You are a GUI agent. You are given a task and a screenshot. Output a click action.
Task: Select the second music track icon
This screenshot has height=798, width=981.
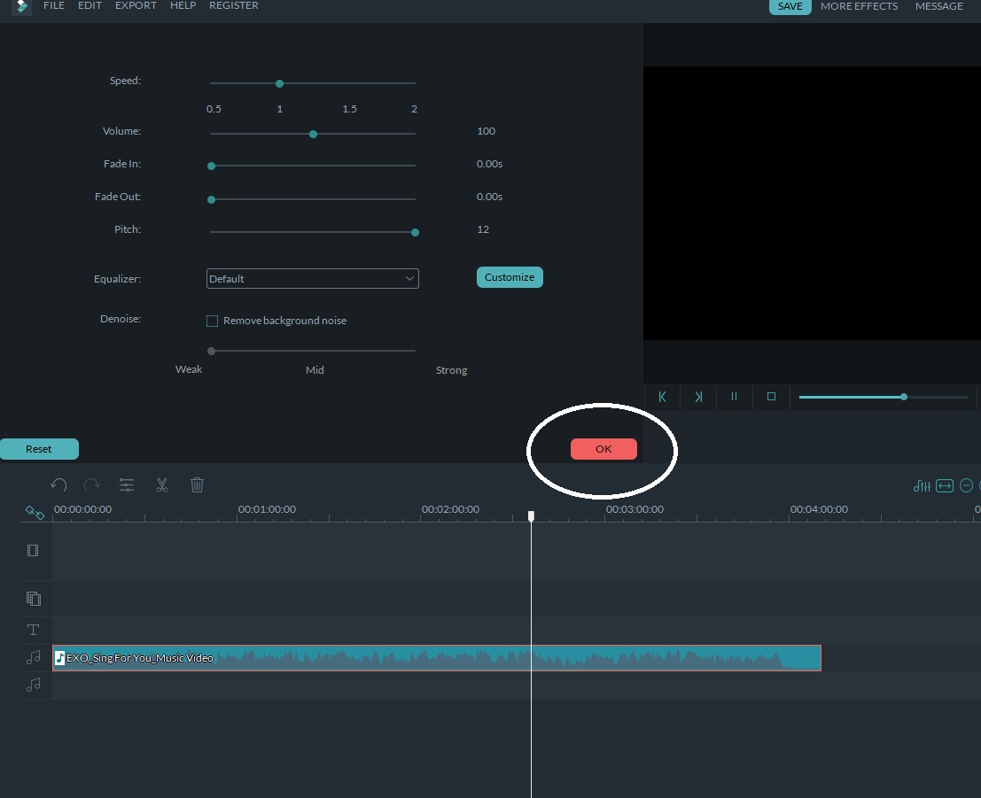[33, 685]
